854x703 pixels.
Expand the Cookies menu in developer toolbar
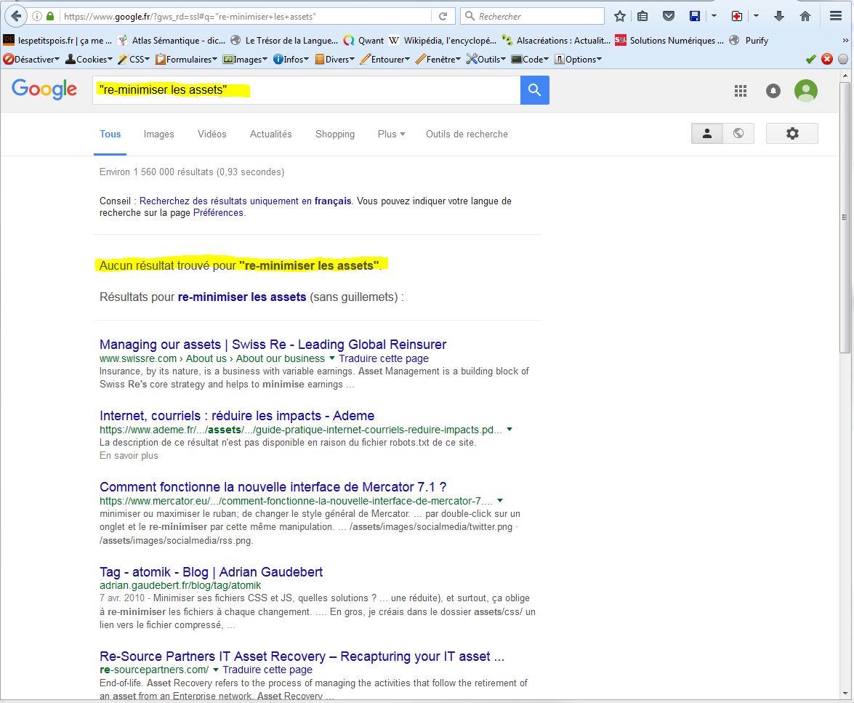pos(89,60)
